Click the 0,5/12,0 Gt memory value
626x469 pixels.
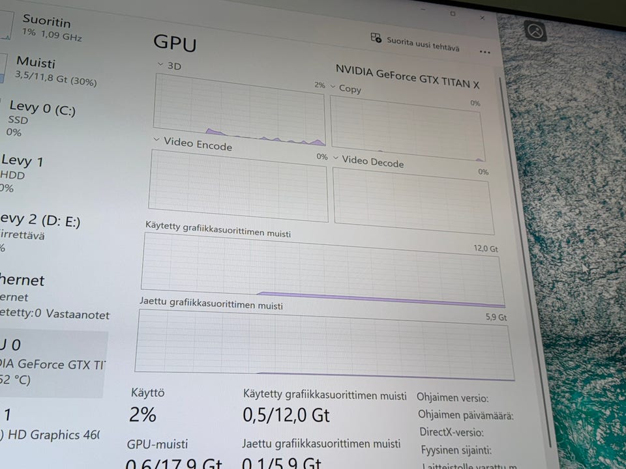click(x=286, y=415)
